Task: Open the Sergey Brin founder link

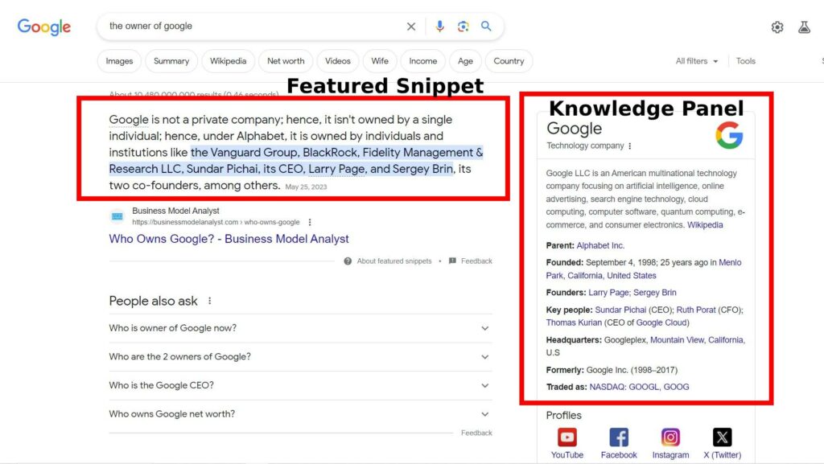Action: (x=655, y=293)
